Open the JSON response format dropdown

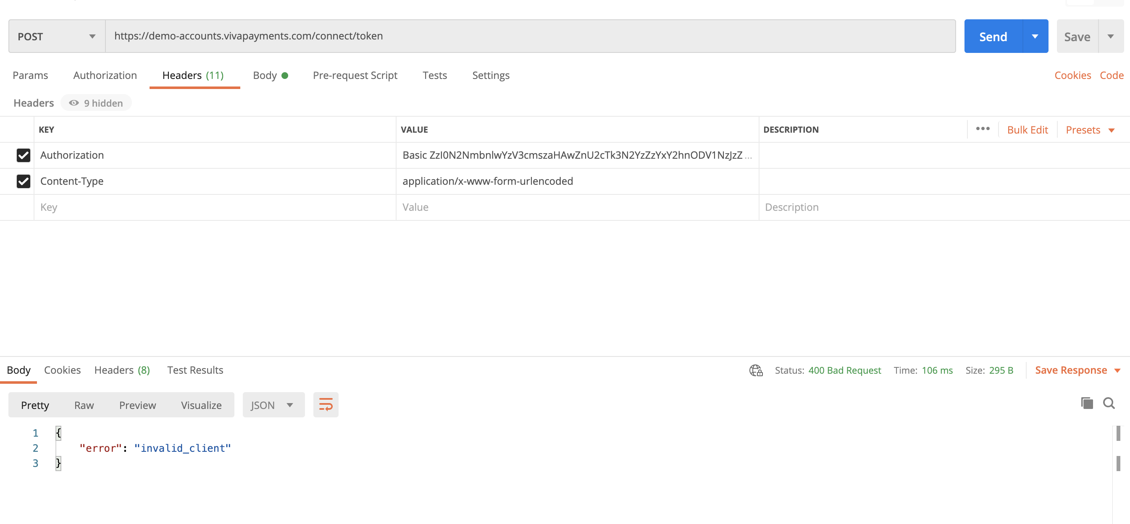(273, 405)
